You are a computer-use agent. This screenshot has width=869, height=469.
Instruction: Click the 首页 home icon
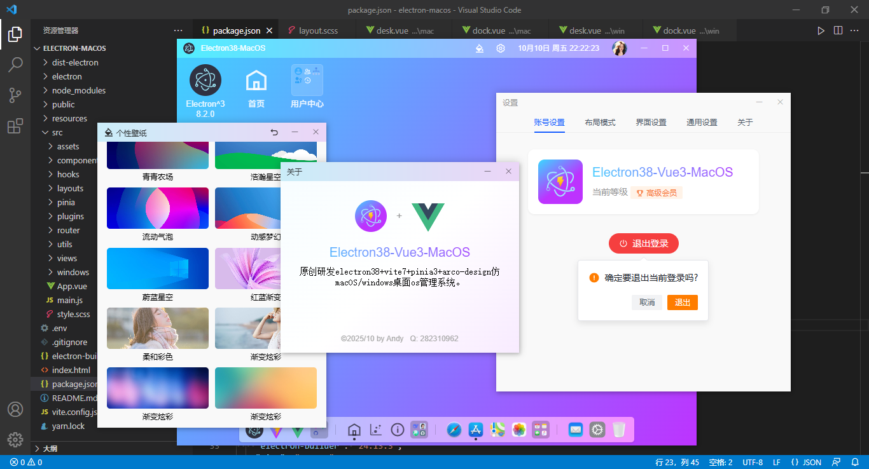(256, 81)
